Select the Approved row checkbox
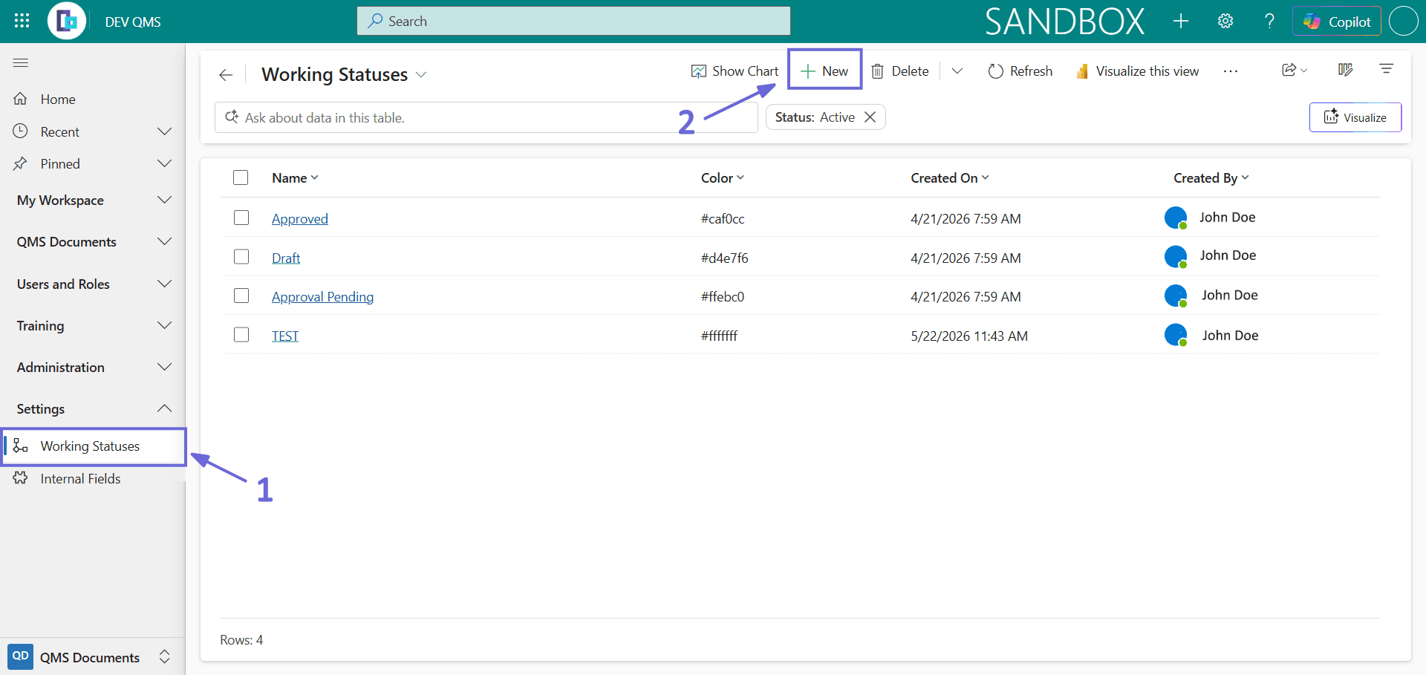This screenshot has width=1426, height=675. [241, 218]
